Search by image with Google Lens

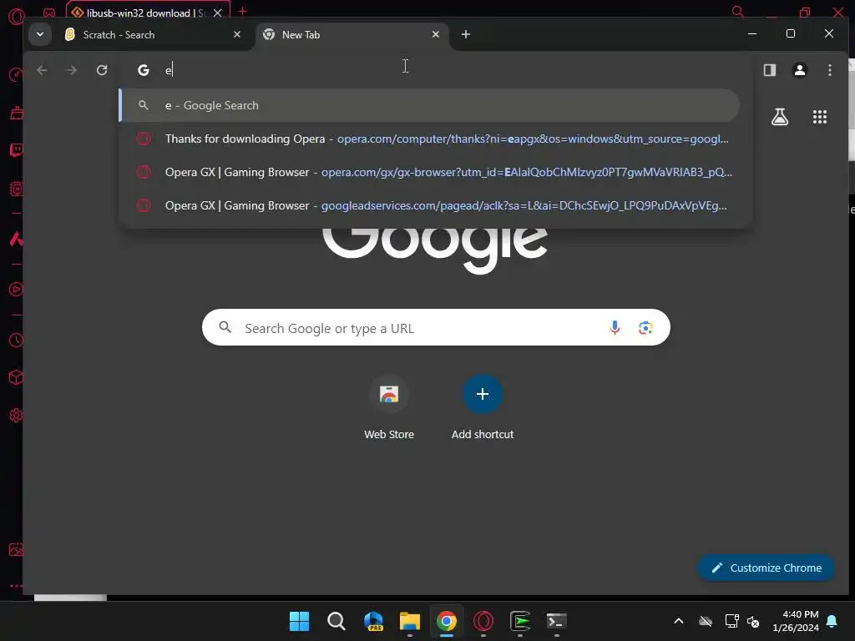[x=645, y=327]
